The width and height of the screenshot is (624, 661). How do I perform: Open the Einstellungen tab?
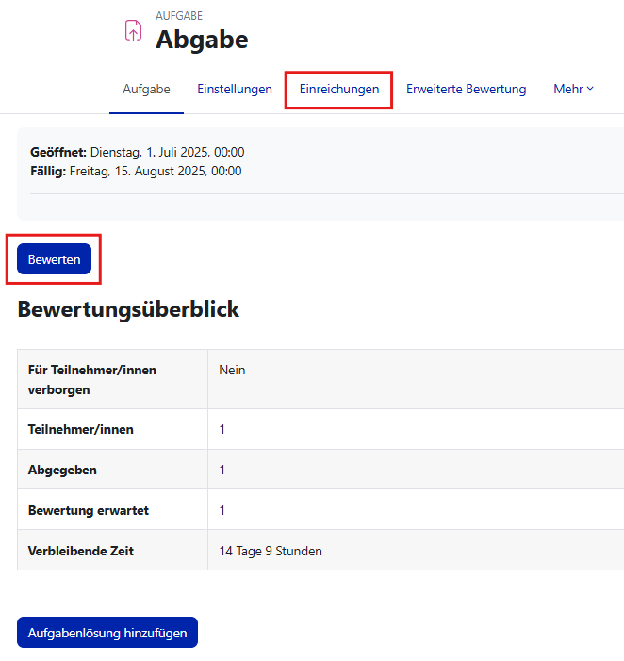click(x=235, y=90)
